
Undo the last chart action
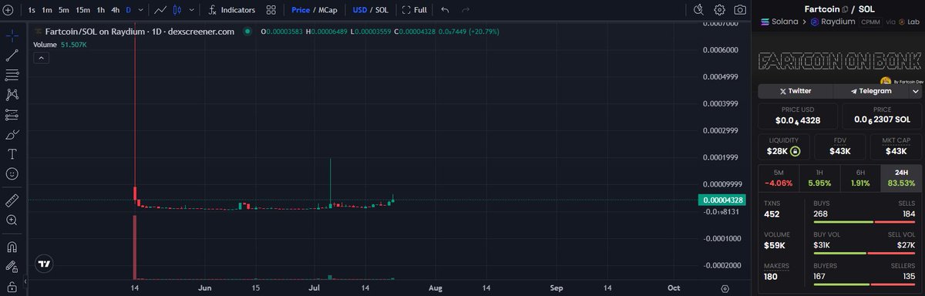coord(445,10)
